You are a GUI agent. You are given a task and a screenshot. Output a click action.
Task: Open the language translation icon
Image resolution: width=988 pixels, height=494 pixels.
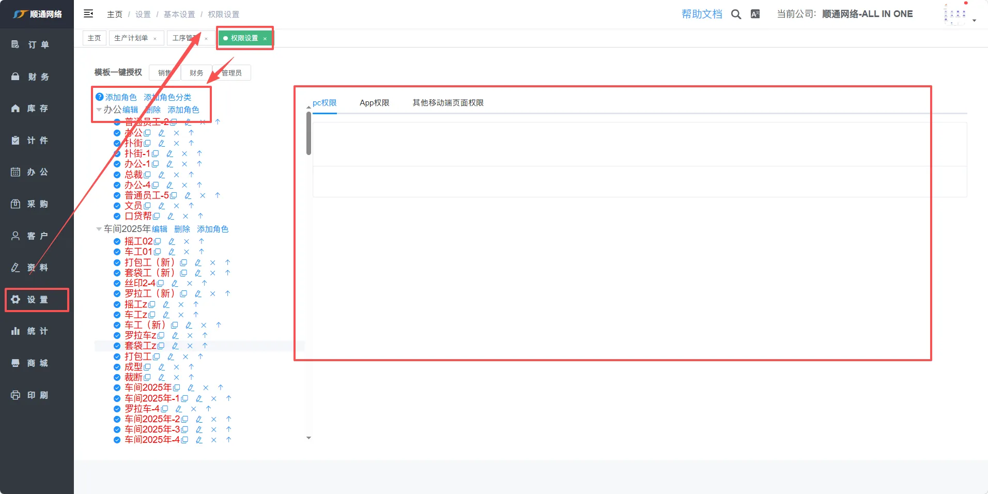pos(755,14)
